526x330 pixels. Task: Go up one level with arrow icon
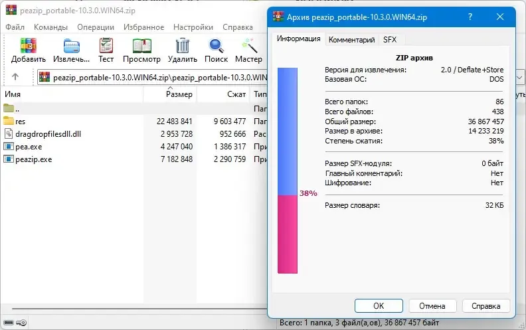(x=15, y=77)
